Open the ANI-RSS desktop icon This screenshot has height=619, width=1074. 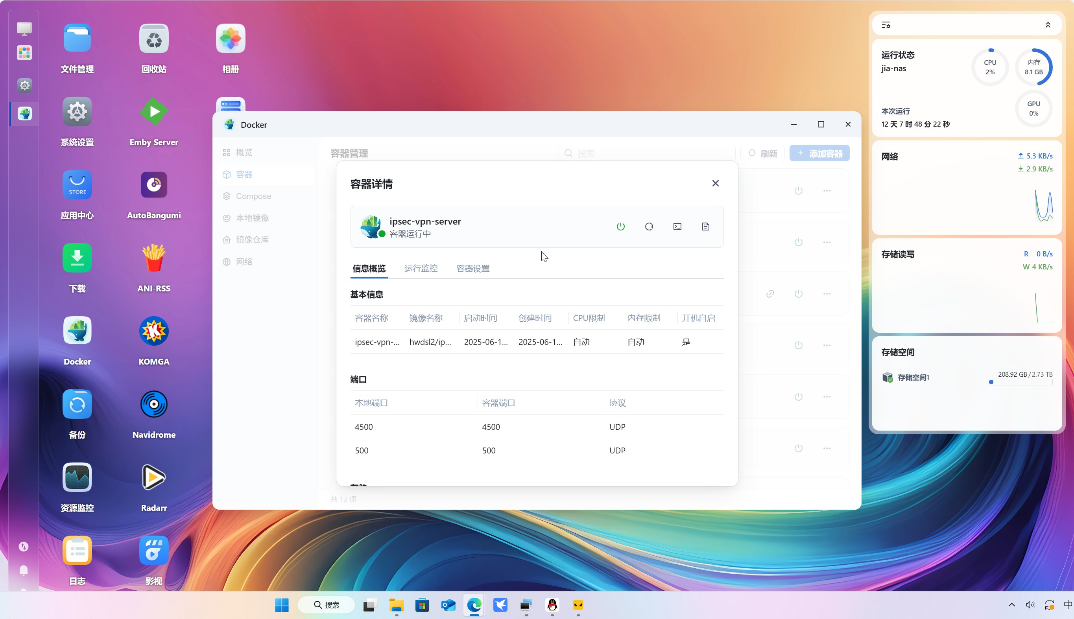click(x=153, y=258)
